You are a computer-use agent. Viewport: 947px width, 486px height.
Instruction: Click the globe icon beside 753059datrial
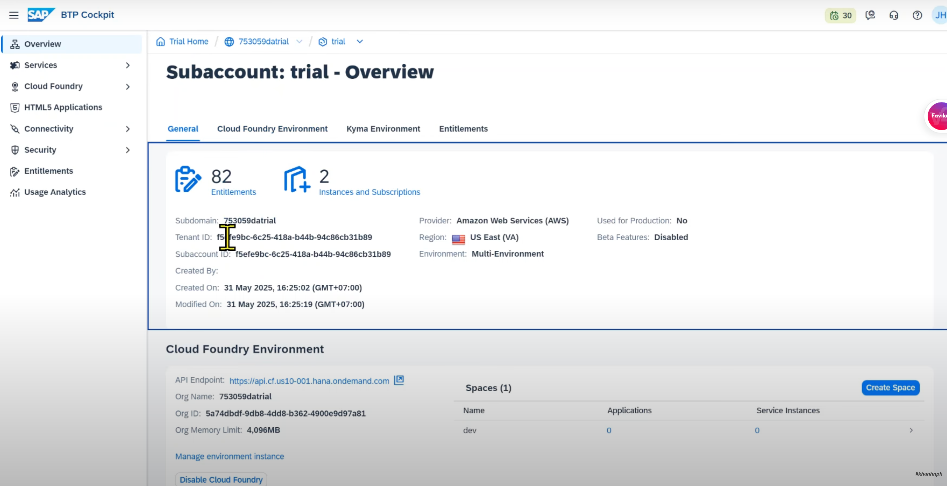pos(229,42)
